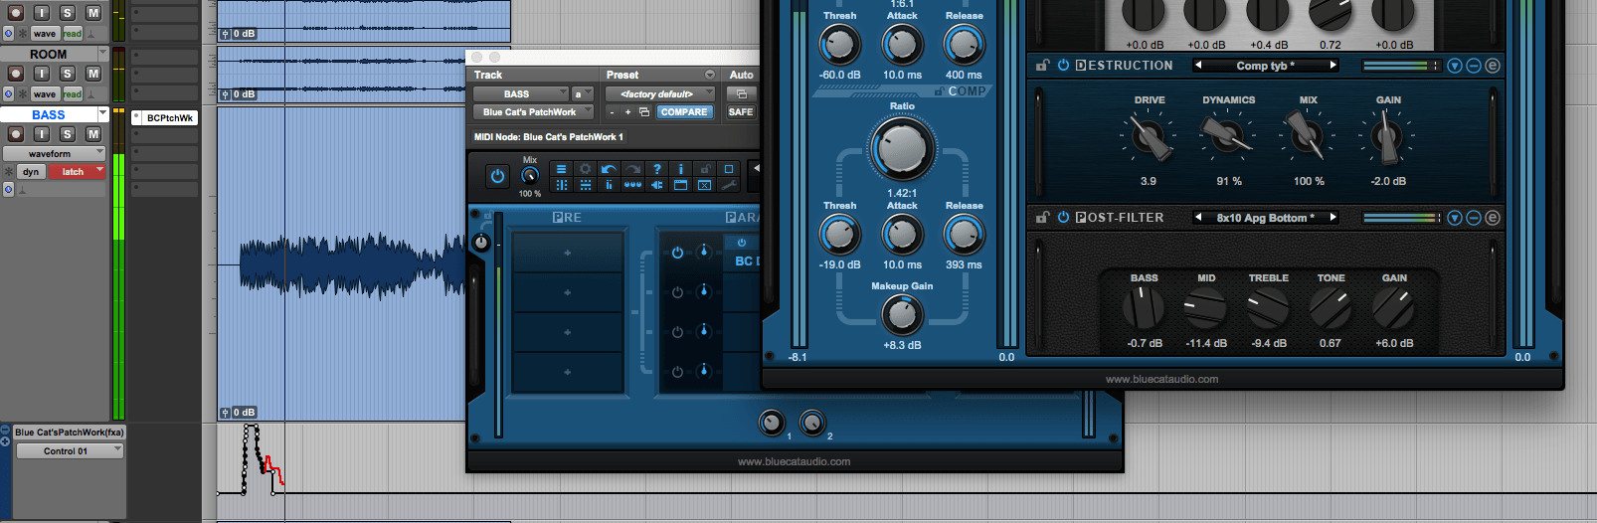Adjust the PatchWork Mix knob
This screenshot has height=523, width=1597.
[530, 176]
